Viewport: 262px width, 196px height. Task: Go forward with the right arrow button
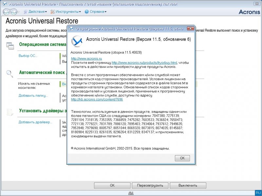point(14,12)
